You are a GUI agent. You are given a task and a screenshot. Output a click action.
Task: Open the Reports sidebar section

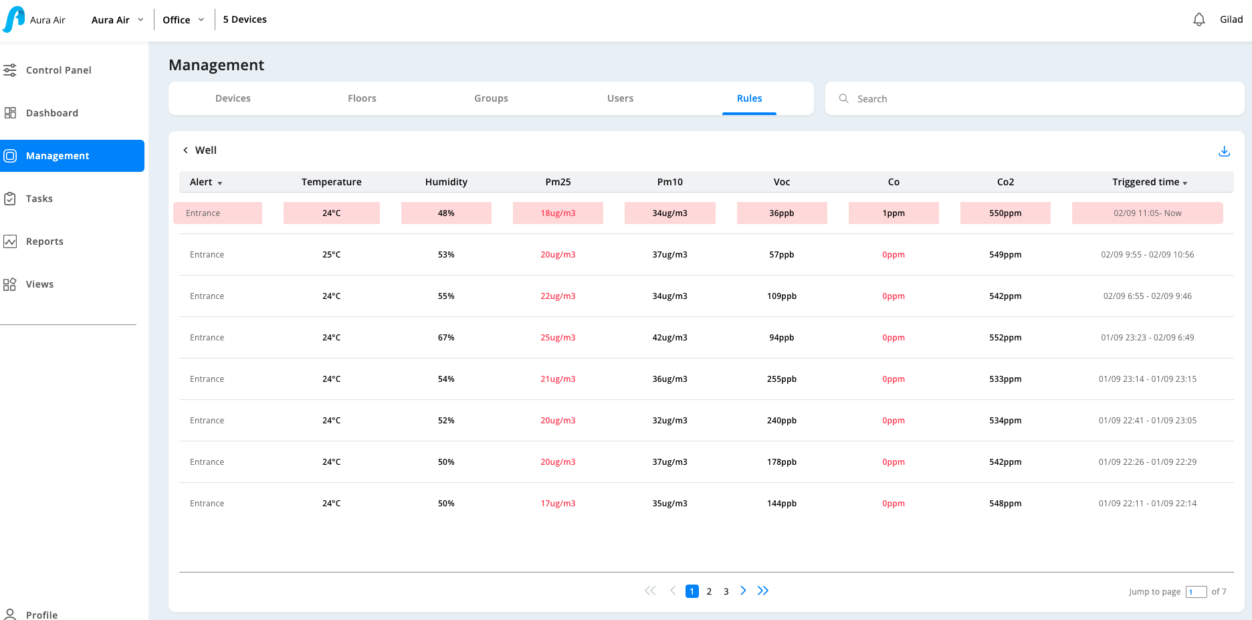44,241
